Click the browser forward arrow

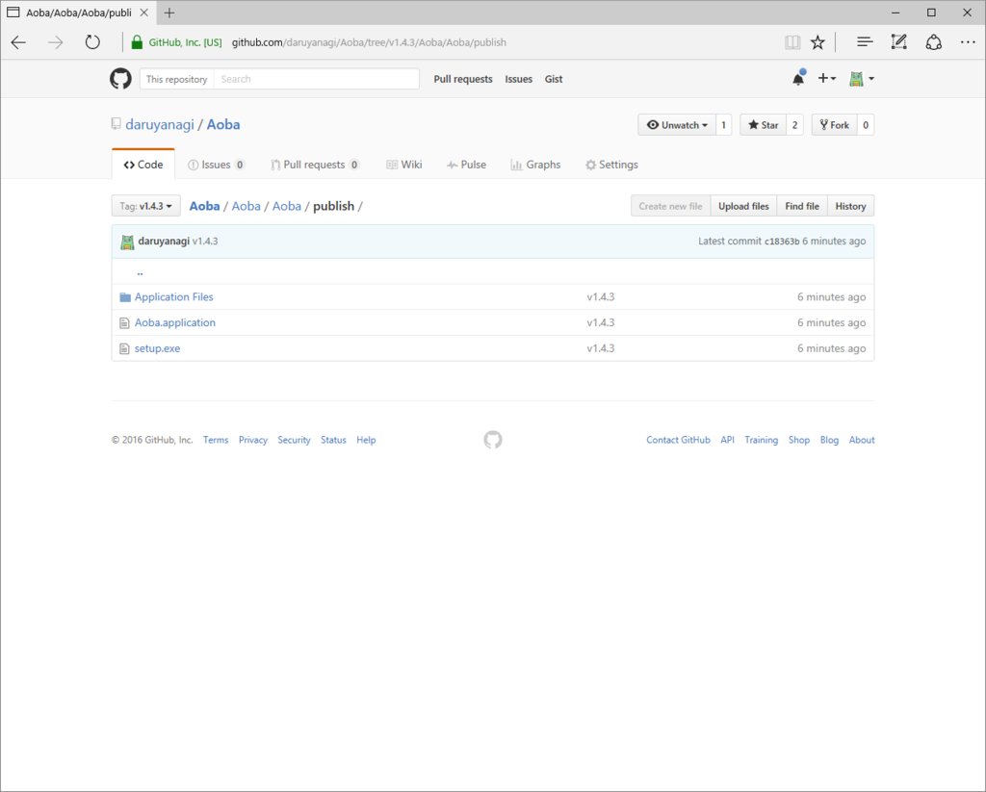tap(56, 42)
